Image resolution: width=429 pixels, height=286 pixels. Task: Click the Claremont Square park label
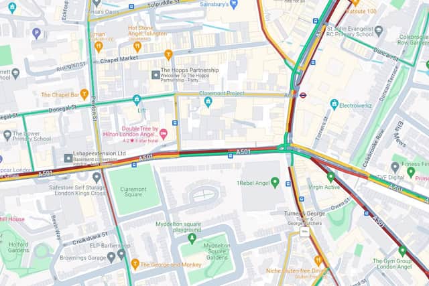coord(133,192)
